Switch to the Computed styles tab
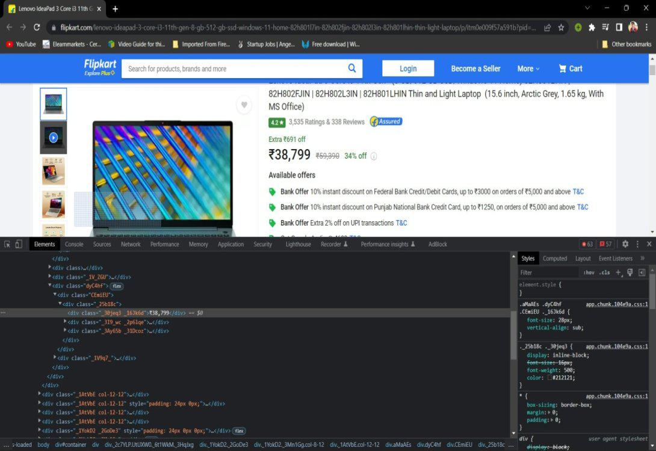656x451 pixels. point(555,259)
